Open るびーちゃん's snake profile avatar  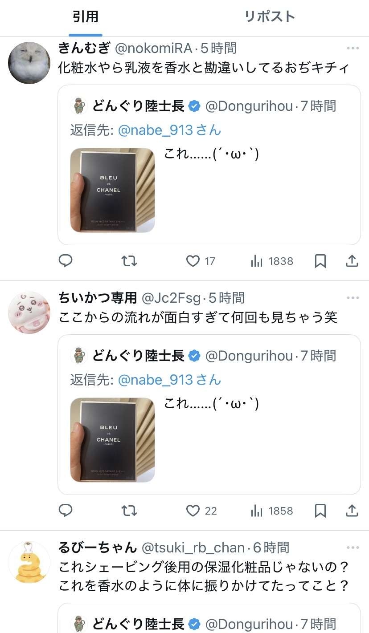(29, 563)
